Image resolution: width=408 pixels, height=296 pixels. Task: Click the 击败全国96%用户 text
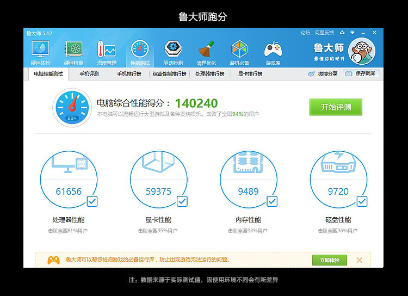point(338,231)
